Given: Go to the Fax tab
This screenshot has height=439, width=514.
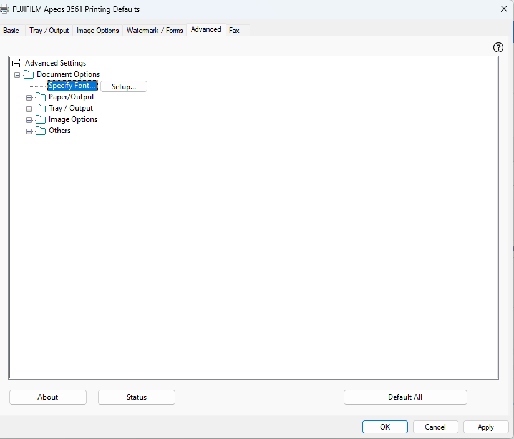Looking at the screenshot, I should point(234,31).
